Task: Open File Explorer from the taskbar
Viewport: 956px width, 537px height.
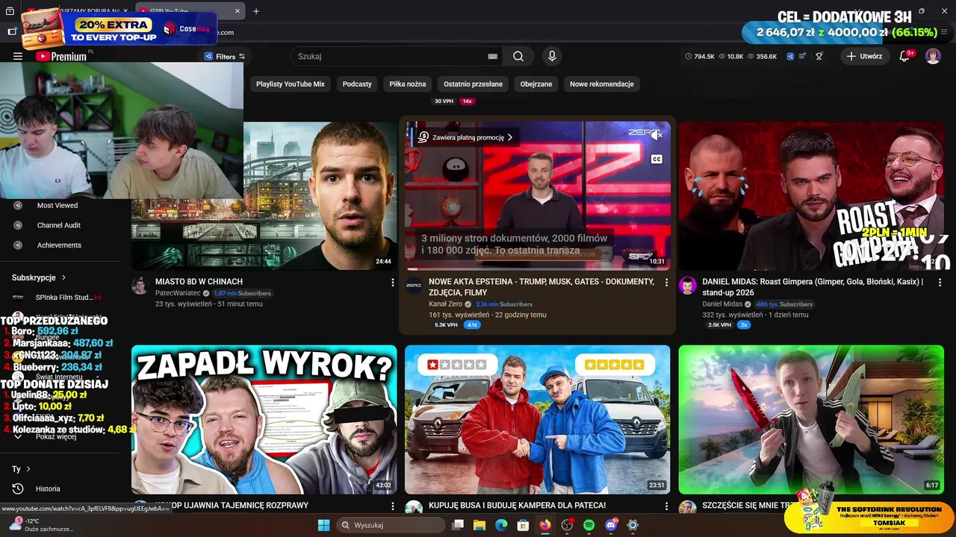Action: (479, 525)
